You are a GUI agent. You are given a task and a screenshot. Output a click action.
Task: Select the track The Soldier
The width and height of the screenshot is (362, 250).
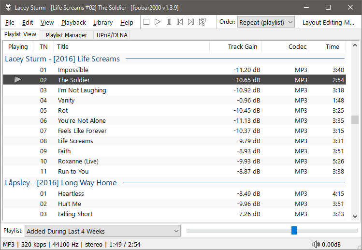pyautogui.click(x=174, y=80)
